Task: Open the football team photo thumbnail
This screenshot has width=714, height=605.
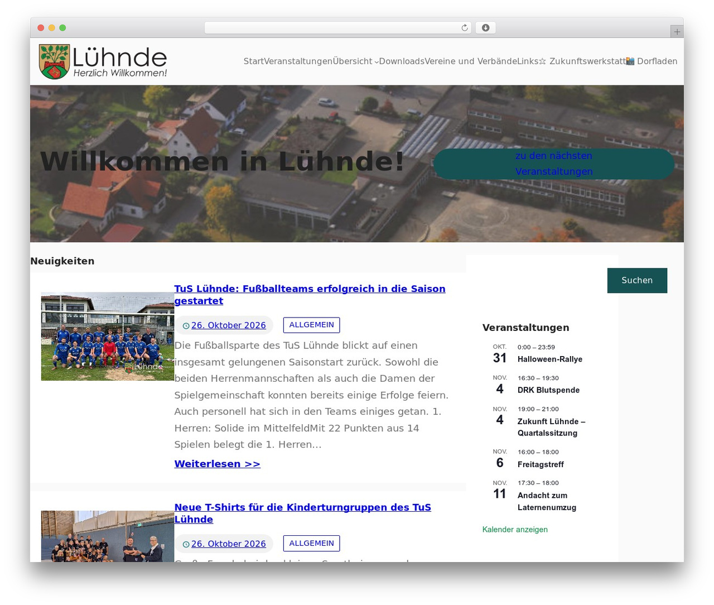Action: coord(108,337)
